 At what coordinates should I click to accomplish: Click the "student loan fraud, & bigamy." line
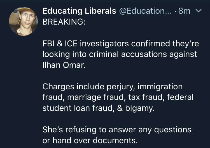pyautogui.click(x=98, y=108)
